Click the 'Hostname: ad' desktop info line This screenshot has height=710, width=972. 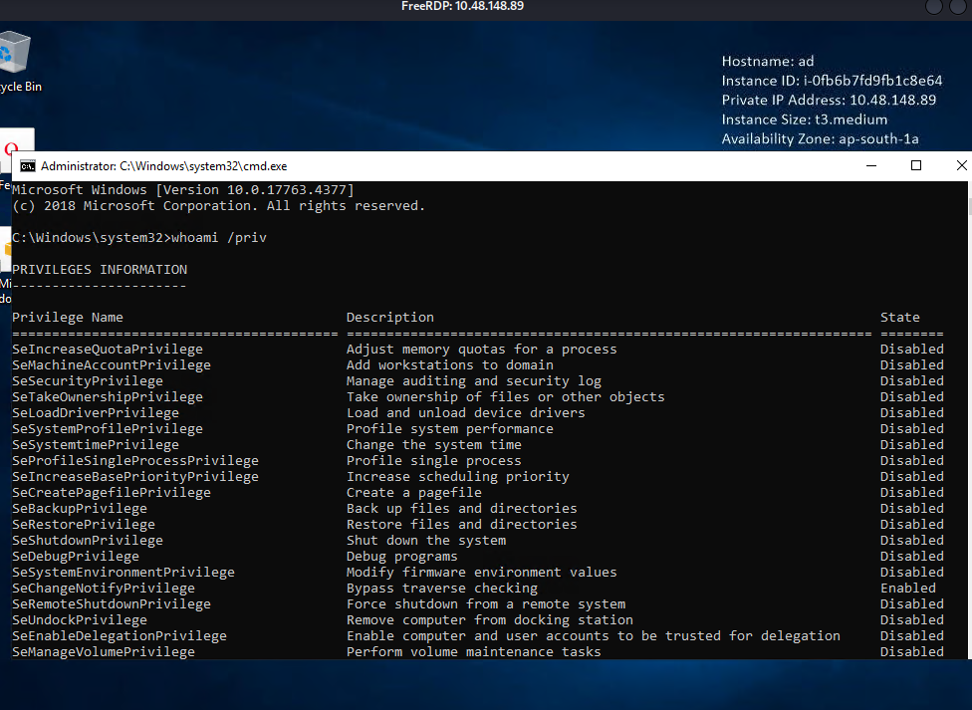coord(768,61)
